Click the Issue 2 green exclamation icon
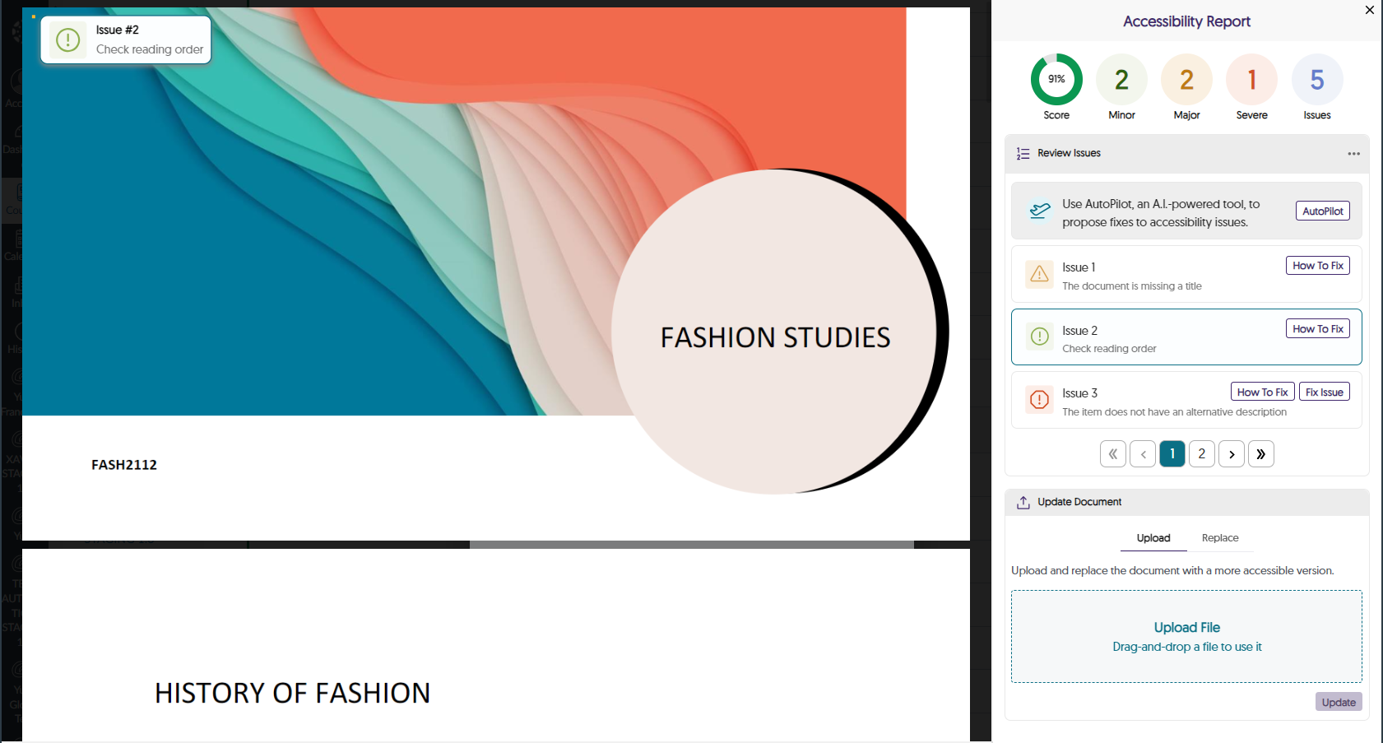 click(x=1039, y=337)
